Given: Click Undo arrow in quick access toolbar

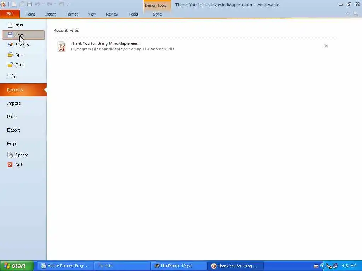Looking at the screenshot, I should [x=37, y=4].
